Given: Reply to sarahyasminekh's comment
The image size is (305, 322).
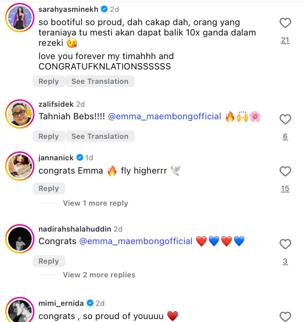Looking at the screenshot, I should (x=48, y=81).
